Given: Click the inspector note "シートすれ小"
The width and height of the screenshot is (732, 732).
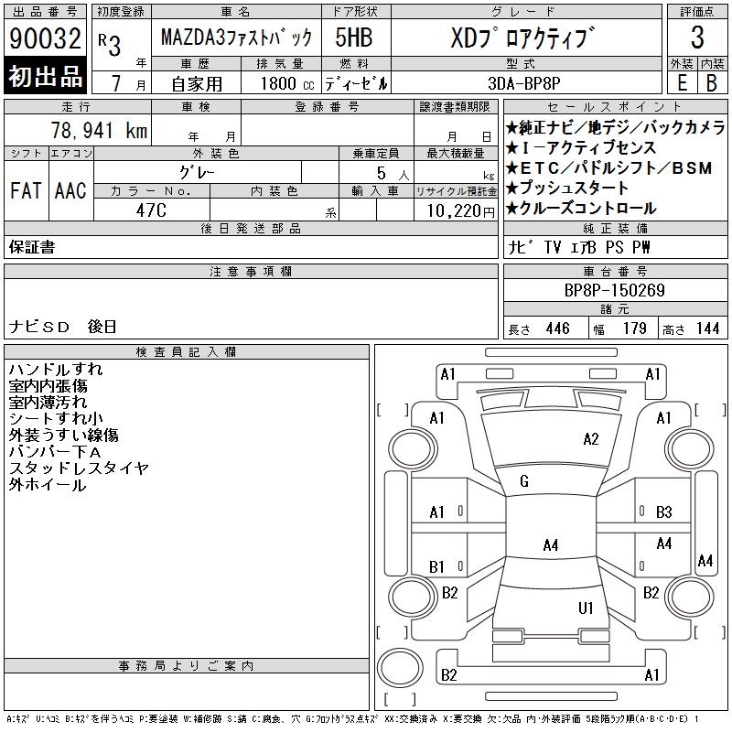Looking at the screenshot, I should (56, 418).
